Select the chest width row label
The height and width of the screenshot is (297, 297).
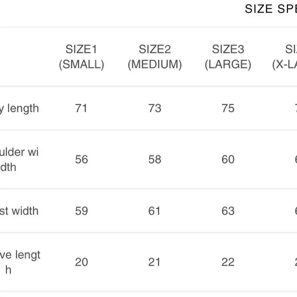19,211
